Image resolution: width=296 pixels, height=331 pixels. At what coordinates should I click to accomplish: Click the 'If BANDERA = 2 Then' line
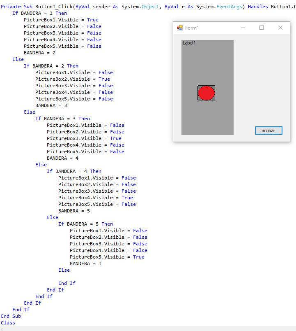(51, 66)
